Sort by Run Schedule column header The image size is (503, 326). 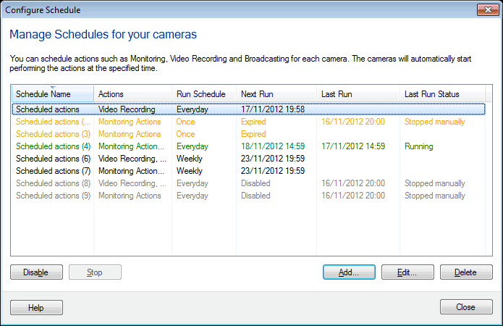tap(201, 94)
